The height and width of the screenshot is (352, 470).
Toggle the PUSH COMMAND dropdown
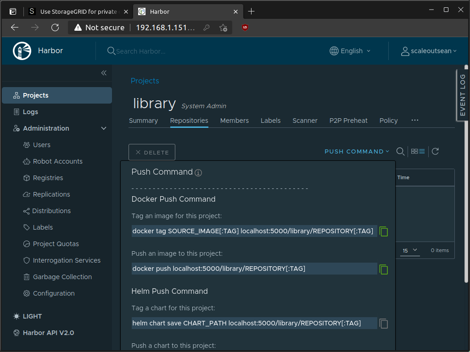click(x=357, y=151)
